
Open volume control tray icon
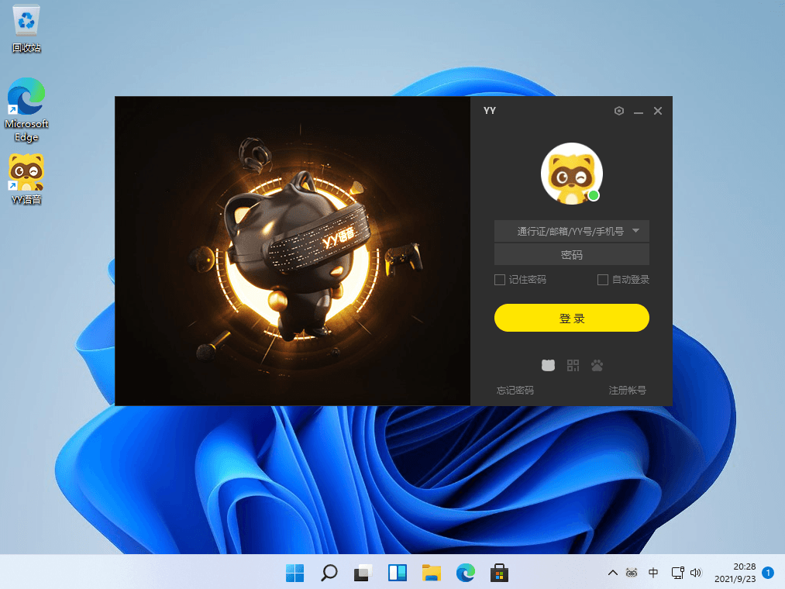(x=696, y=573)
